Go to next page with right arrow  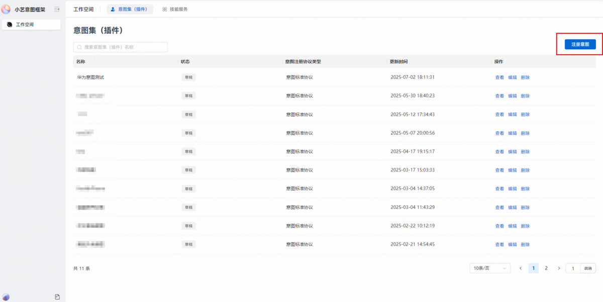tap(559, 268)
